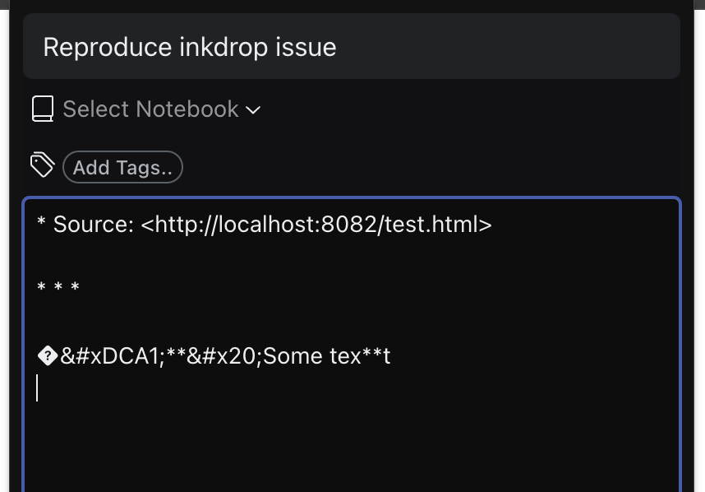Image resolution: width=705 pixels, height=492 pixels.
Task: Place cursor on word "Reproduce" in title
Action: tap(108, 47)
